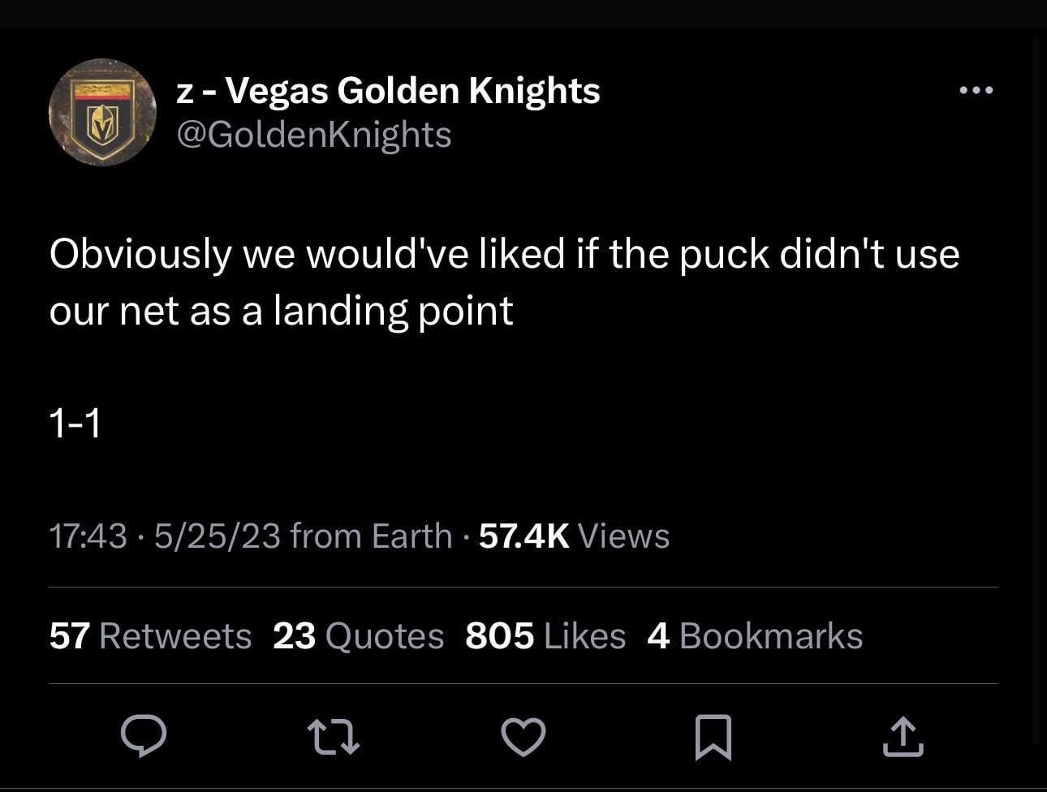1047x792 pixels.
Task: Click the vertical scrollbar on right edge
Action: coord(1036,390)
